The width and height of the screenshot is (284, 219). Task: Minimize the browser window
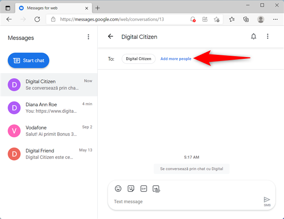pyautogui.click(x=248, y=5)
